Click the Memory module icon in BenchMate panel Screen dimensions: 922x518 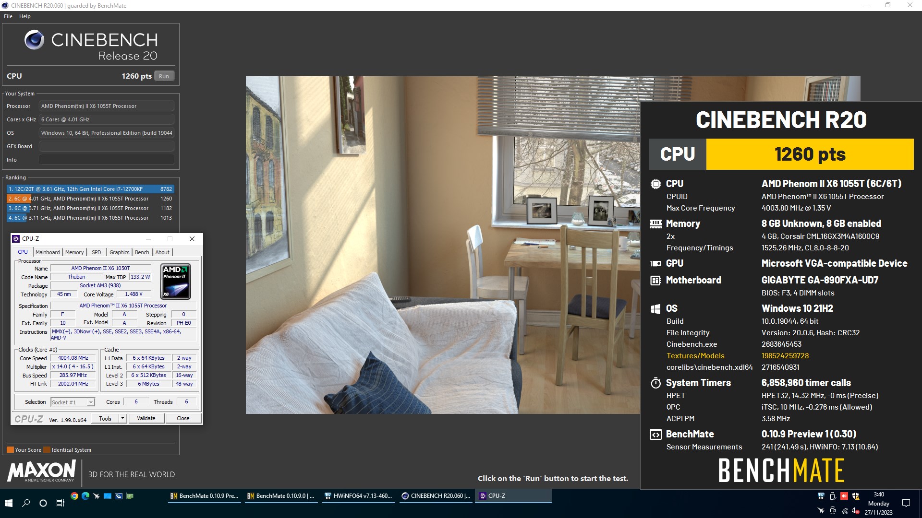pyautogui.click(x=655, y=224)
